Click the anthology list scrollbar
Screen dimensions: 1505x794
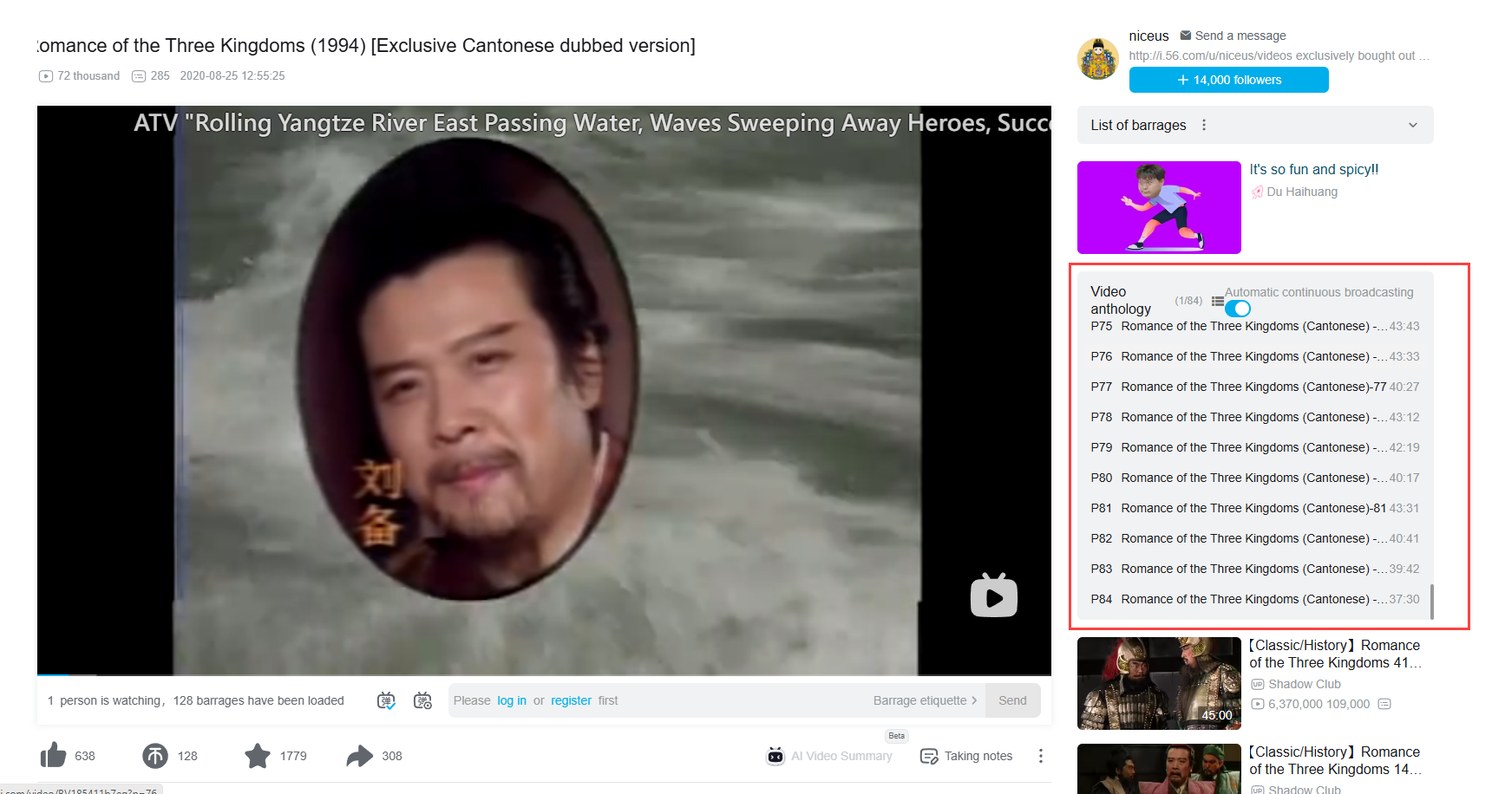point(1431,602)
